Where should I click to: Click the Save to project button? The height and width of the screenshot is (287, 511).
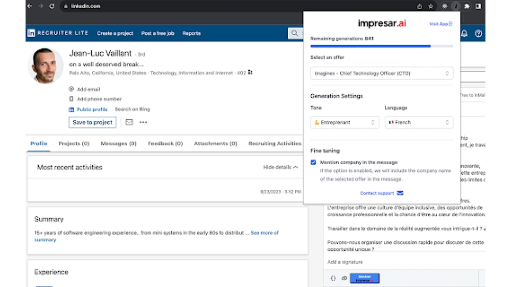[92, 122]
